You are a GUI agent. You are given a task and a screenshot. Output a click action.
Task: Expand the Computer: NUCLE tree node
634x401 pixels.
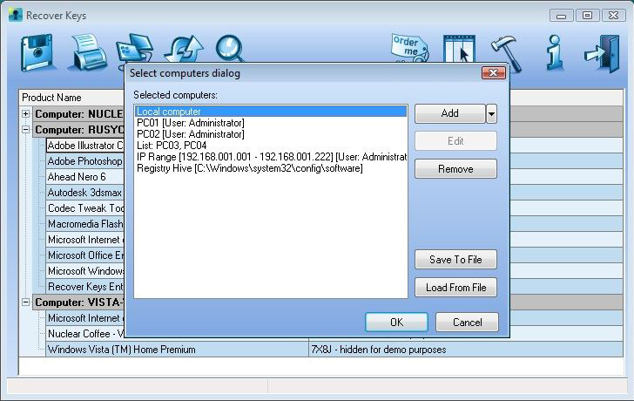tap(25, 113)
